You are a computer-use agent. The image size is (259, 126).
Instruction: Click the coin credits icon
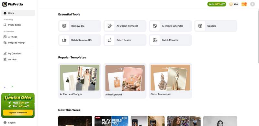[231, 4]
